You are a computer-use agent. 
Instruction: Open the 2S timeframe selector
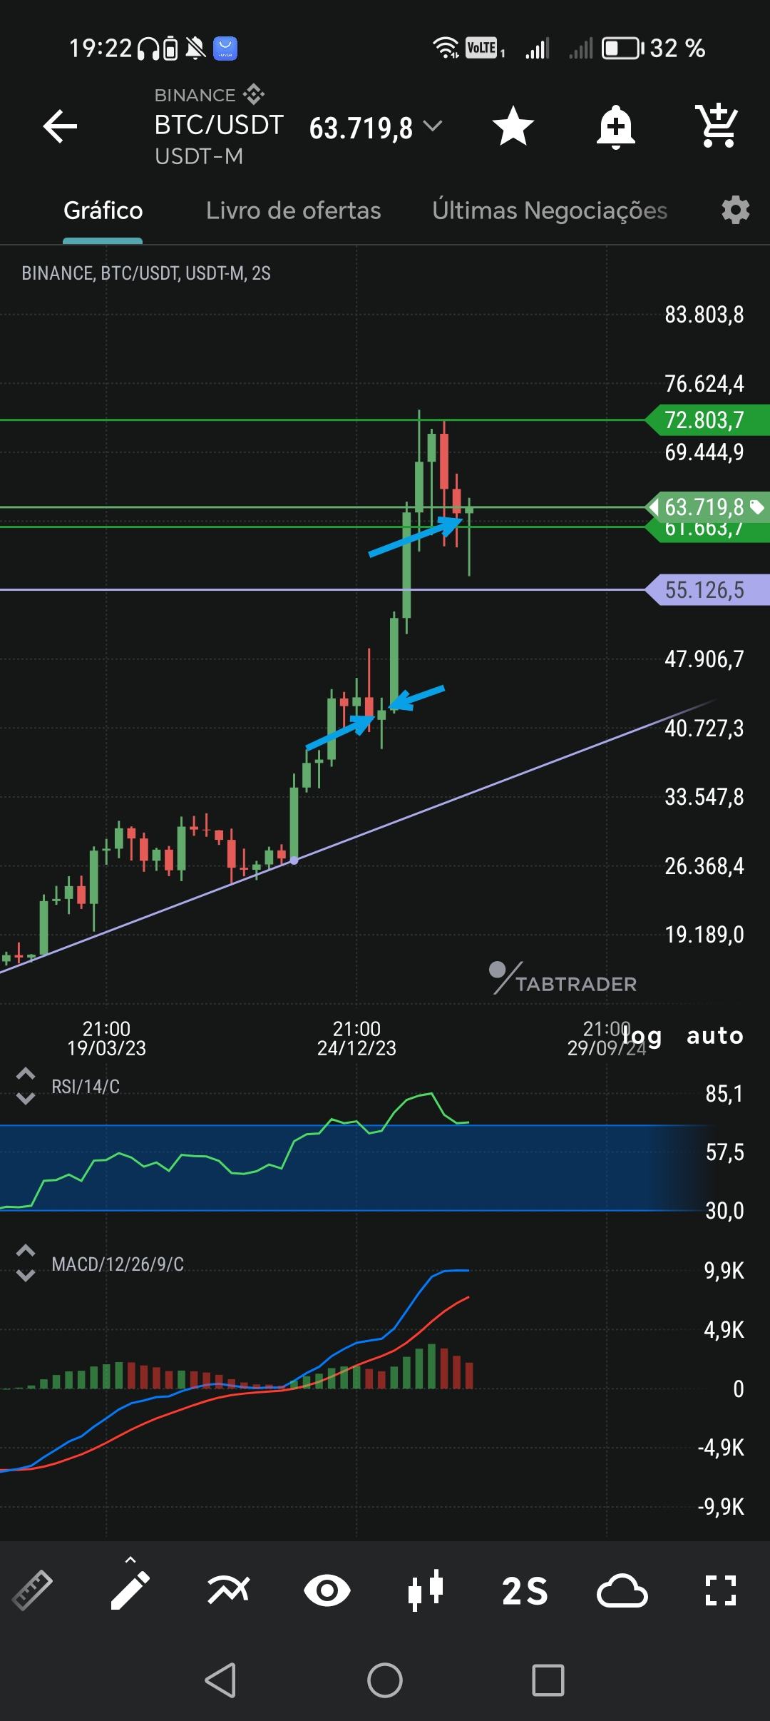coord(525,1591)
